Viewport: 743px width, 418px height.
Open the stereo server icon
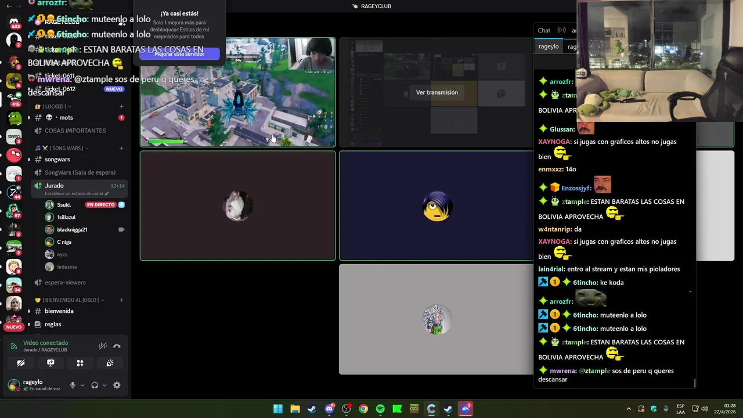tap(14, 138)
